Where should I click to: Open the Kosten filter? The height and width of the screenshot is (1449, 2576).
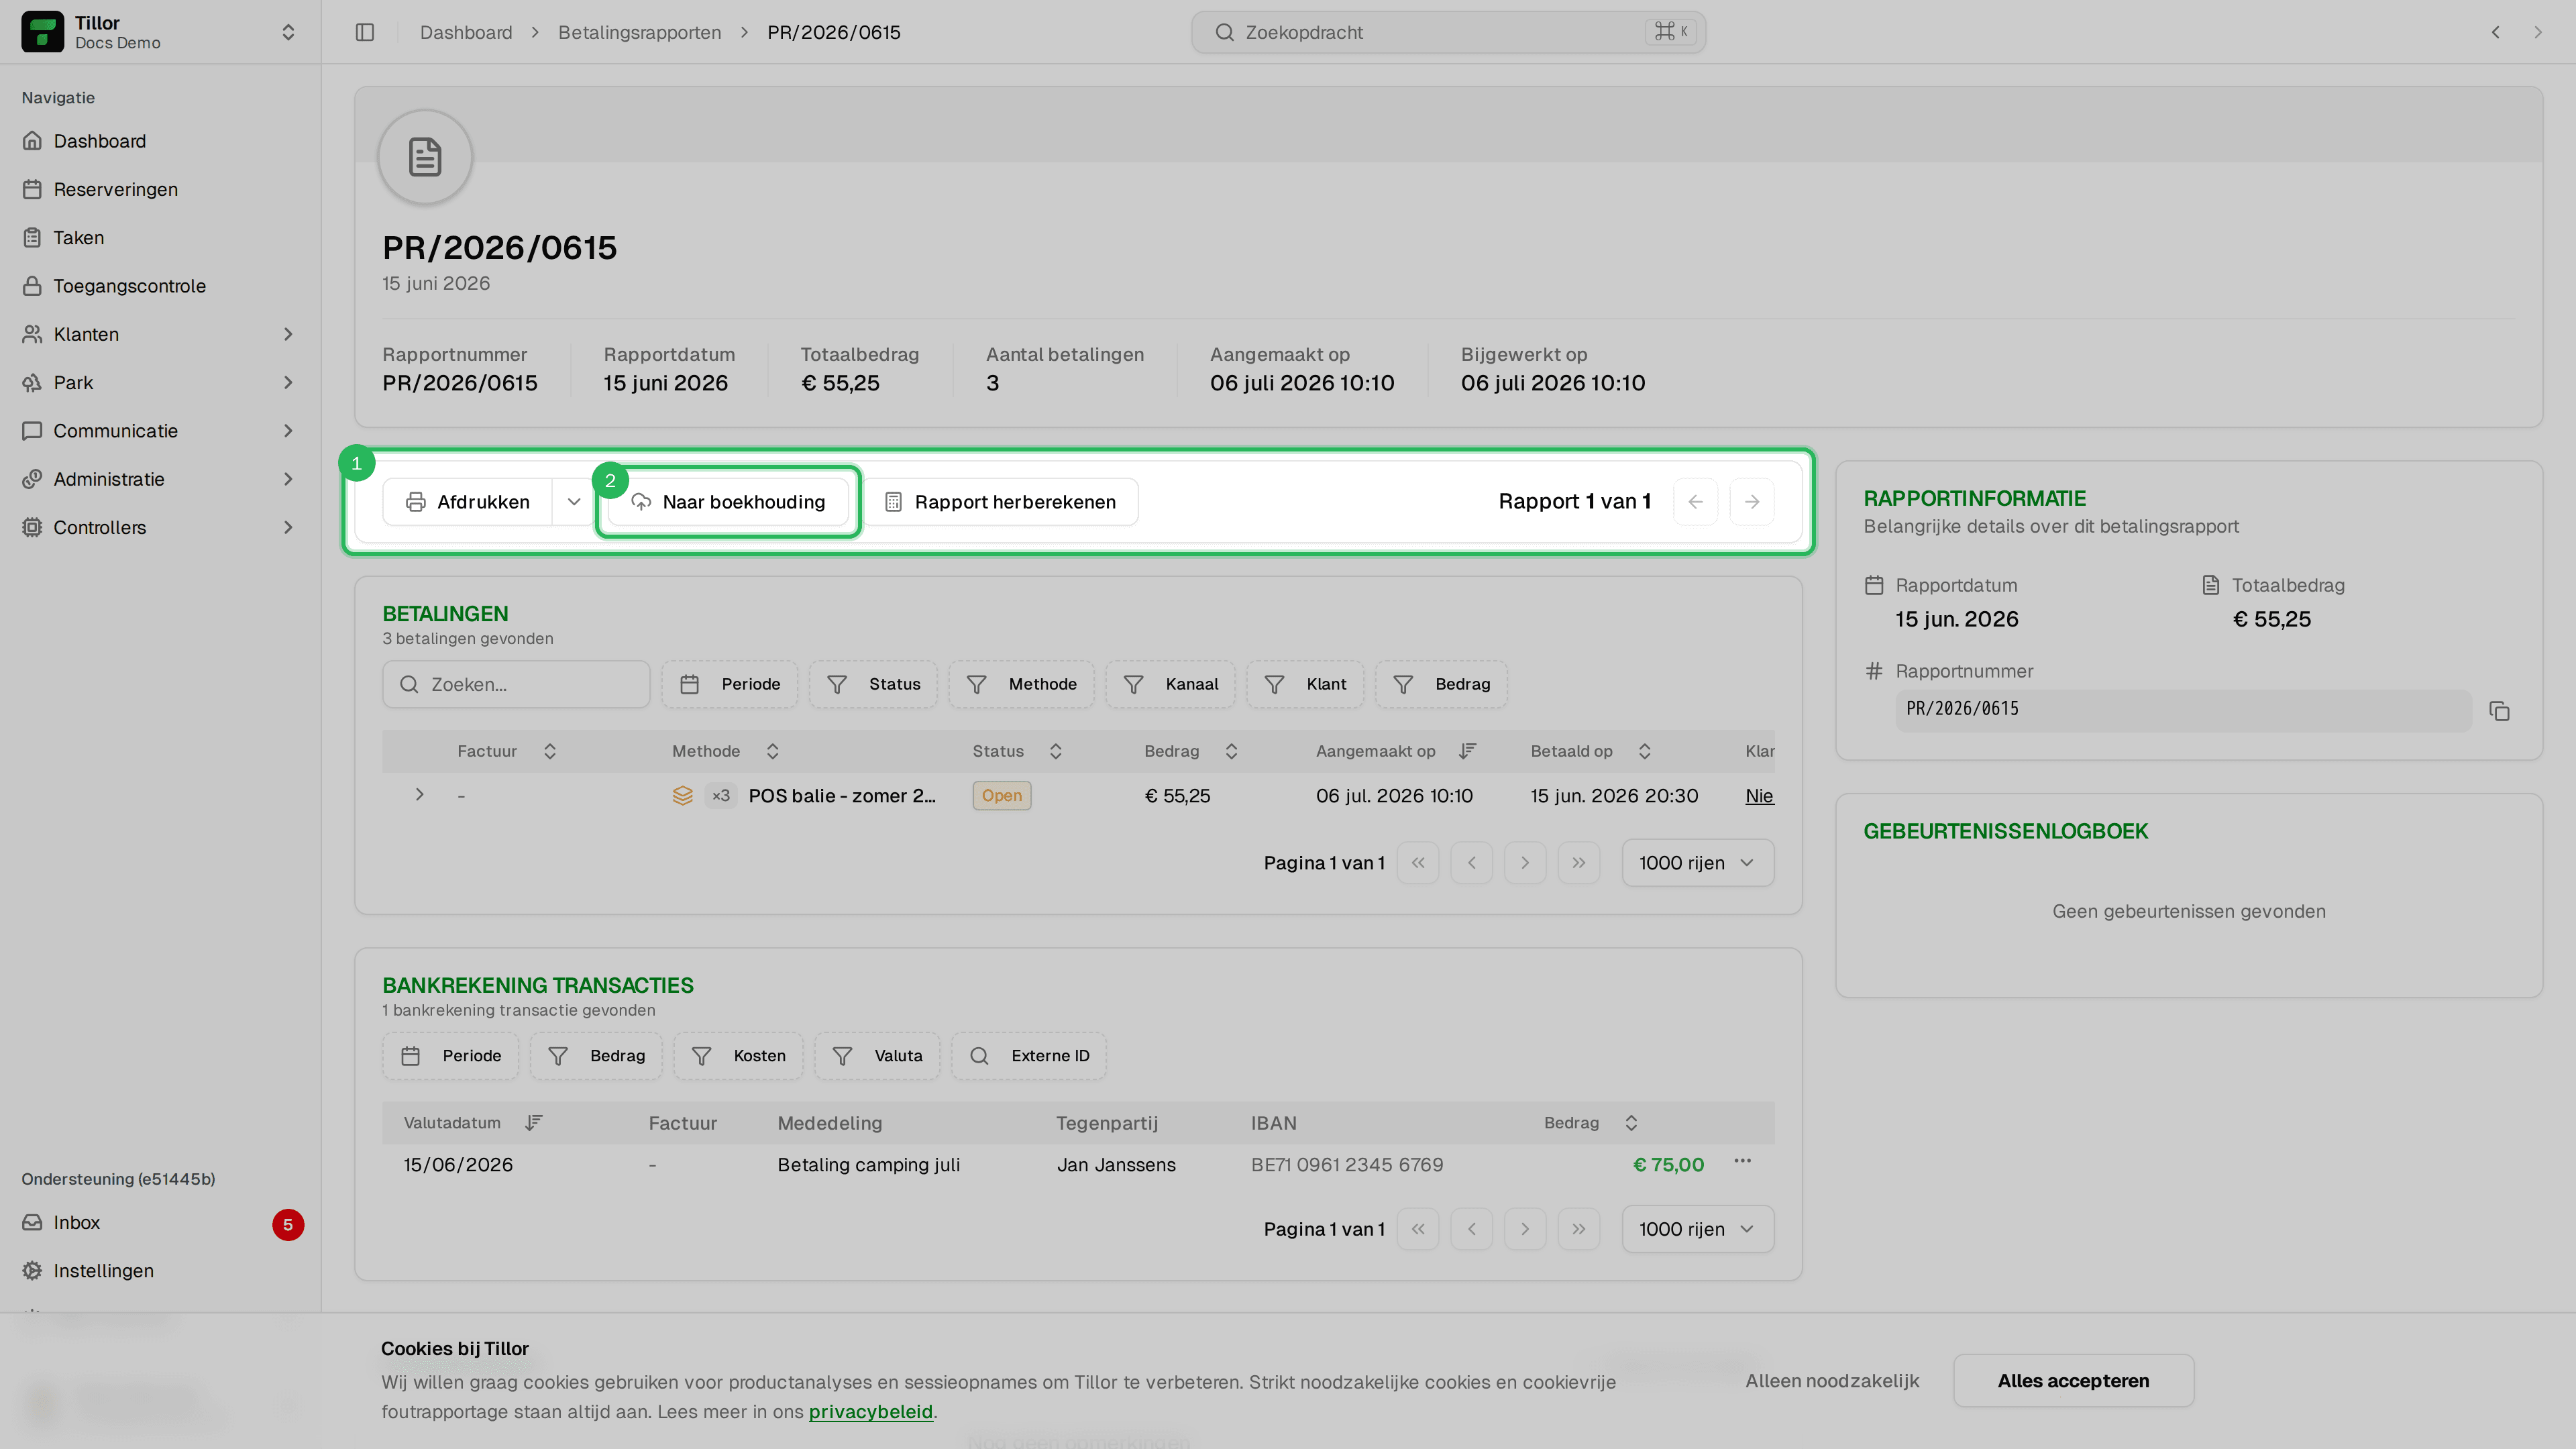click(739, 1056)
